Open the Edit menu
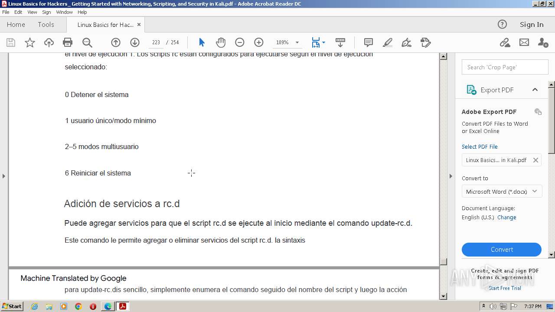555x312 pixels. coord(18,12)
